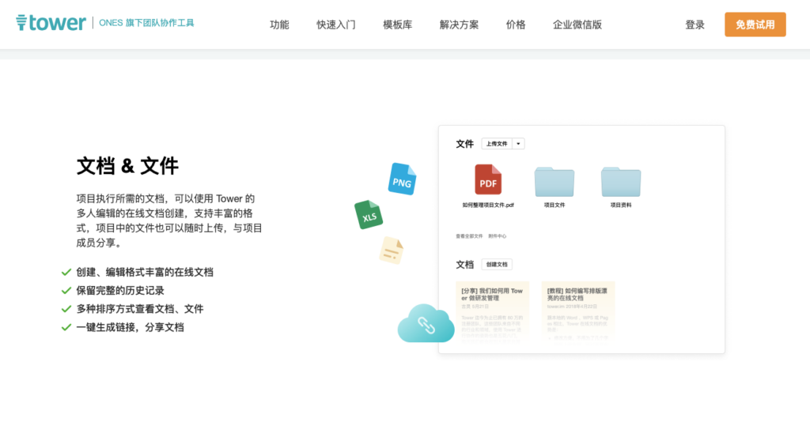Open the 项目文件 folder icon

[x=554, y=182]
